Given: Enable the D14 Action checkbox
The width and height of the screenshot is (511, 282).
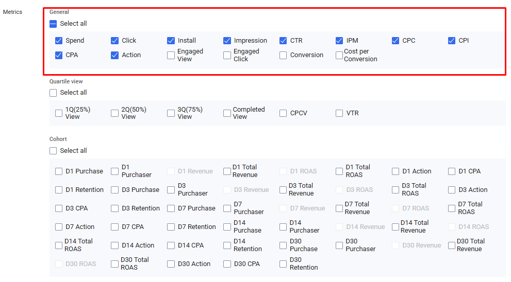Looking at the screenshot, I should [114, 245].
